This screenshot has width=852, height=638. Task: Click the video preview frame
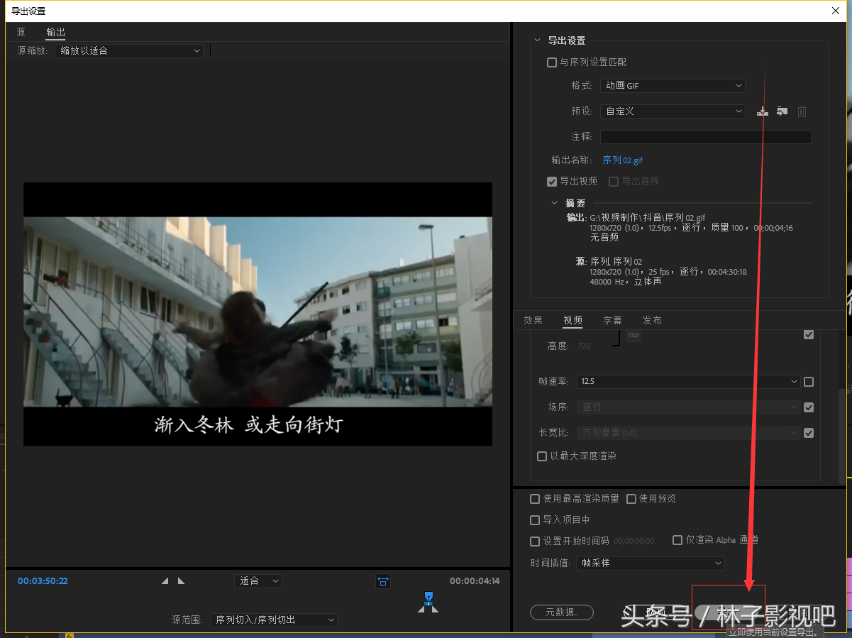[258, 314]
